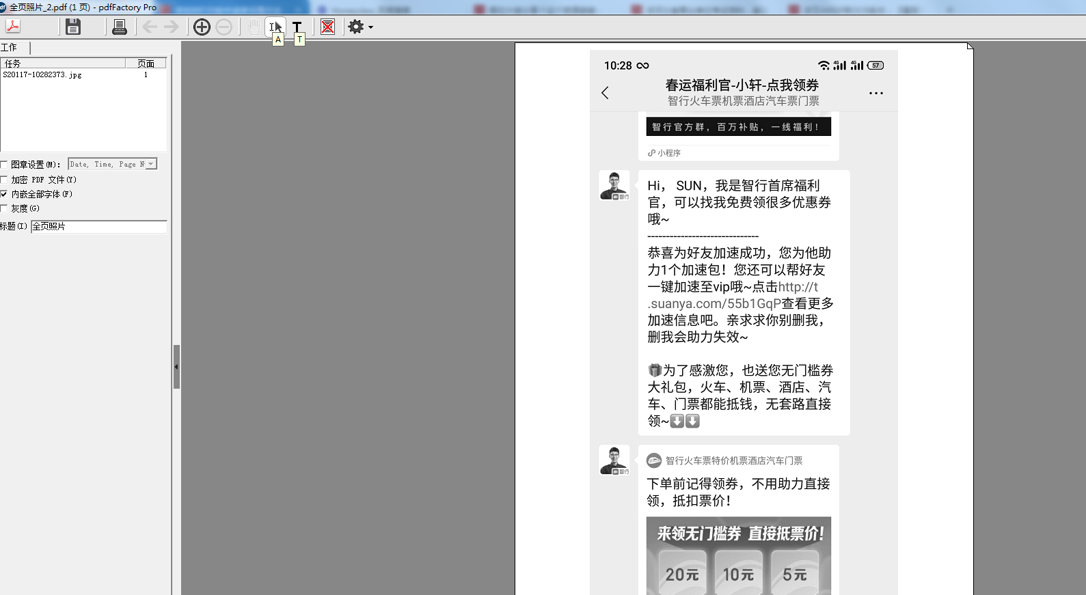1086x595 pixels.
Task: Delete page with the red X icon
Action: click(x=328, y=27)
